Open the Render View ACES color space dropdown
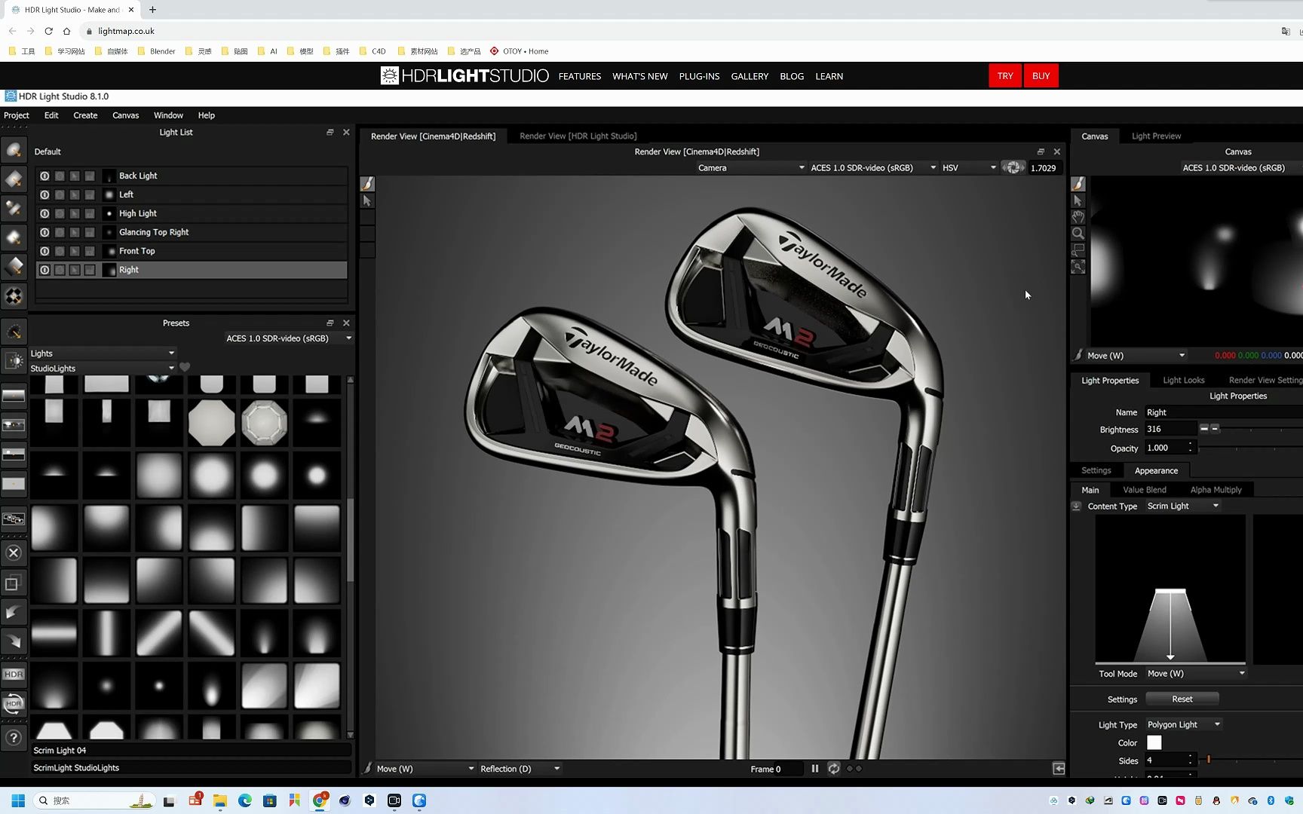The height and width of the screenshot is (814, 1303). [873, 167]
